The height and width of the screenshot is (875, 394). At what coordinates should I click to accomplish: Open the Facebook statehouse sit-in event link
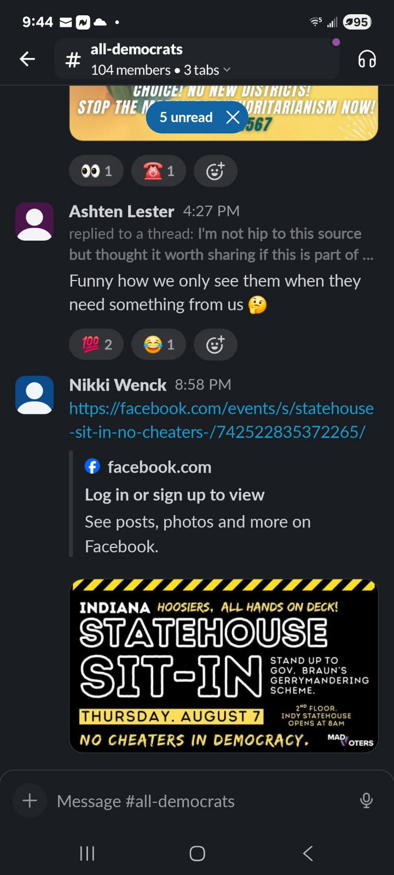coord(221,420)
